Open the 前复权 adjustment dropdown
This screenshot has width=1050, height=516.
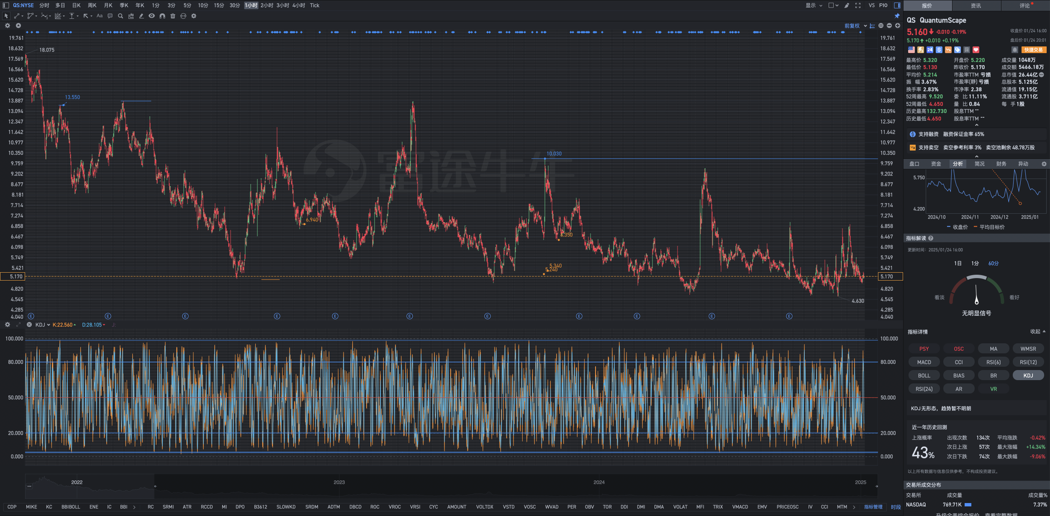(x=855, y=26)
